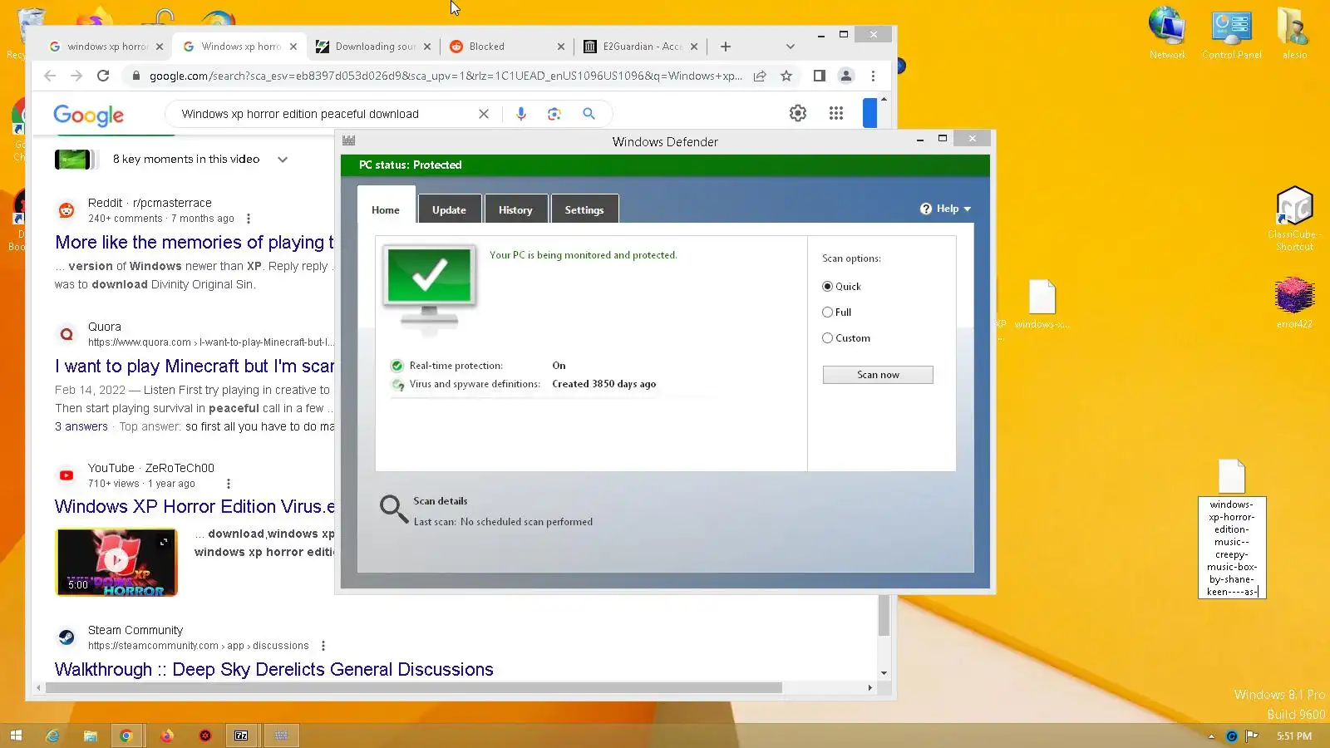Open File Explorer from the taskbar

pyautogui.click(x=90, y=736)
